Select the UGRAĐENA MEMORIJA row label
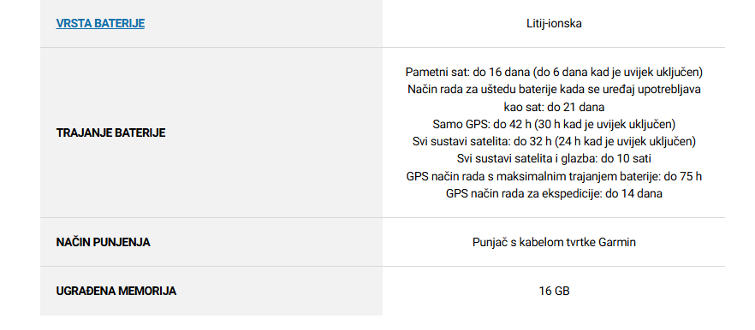 point(116,291)
